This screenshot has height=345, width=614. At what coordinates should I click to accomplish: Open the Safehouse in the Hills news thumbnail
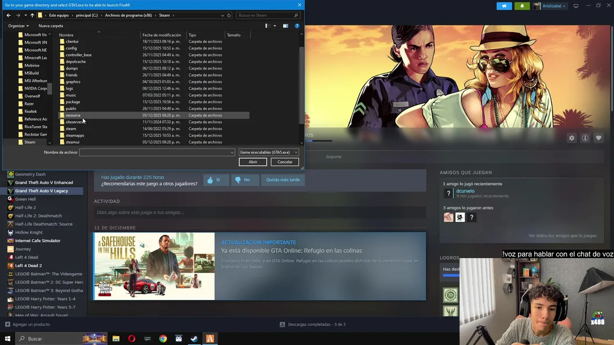coord(154,266)
